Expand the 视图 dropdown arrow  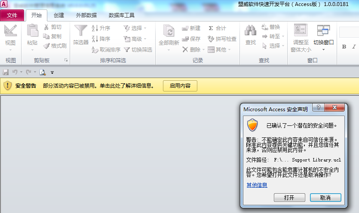[10, 50]
